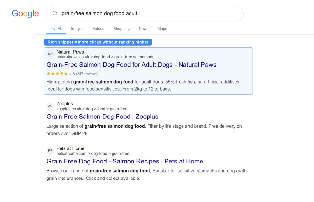314x202 pixels.
Task: Open the Shopping results tab
Action: click(x=121, y=29)
